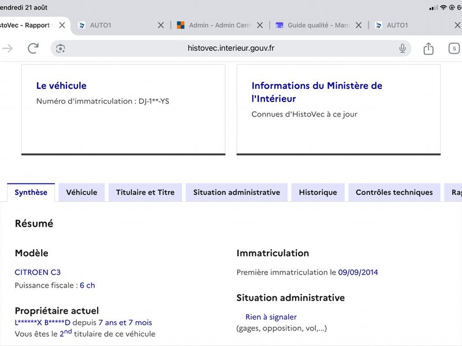Image resolution: width=462 pixels, height=346 pixels.
Task: Switch to the Admin - Admin Center tab
Action: 219,25
